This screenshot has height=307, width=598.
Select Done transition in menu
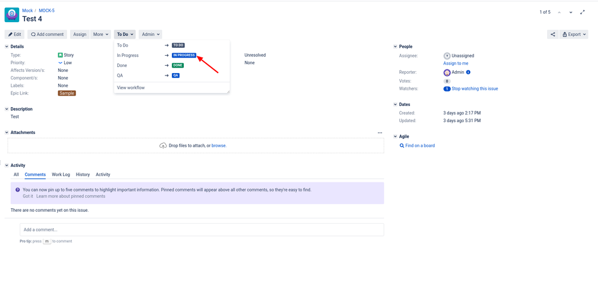172,66
